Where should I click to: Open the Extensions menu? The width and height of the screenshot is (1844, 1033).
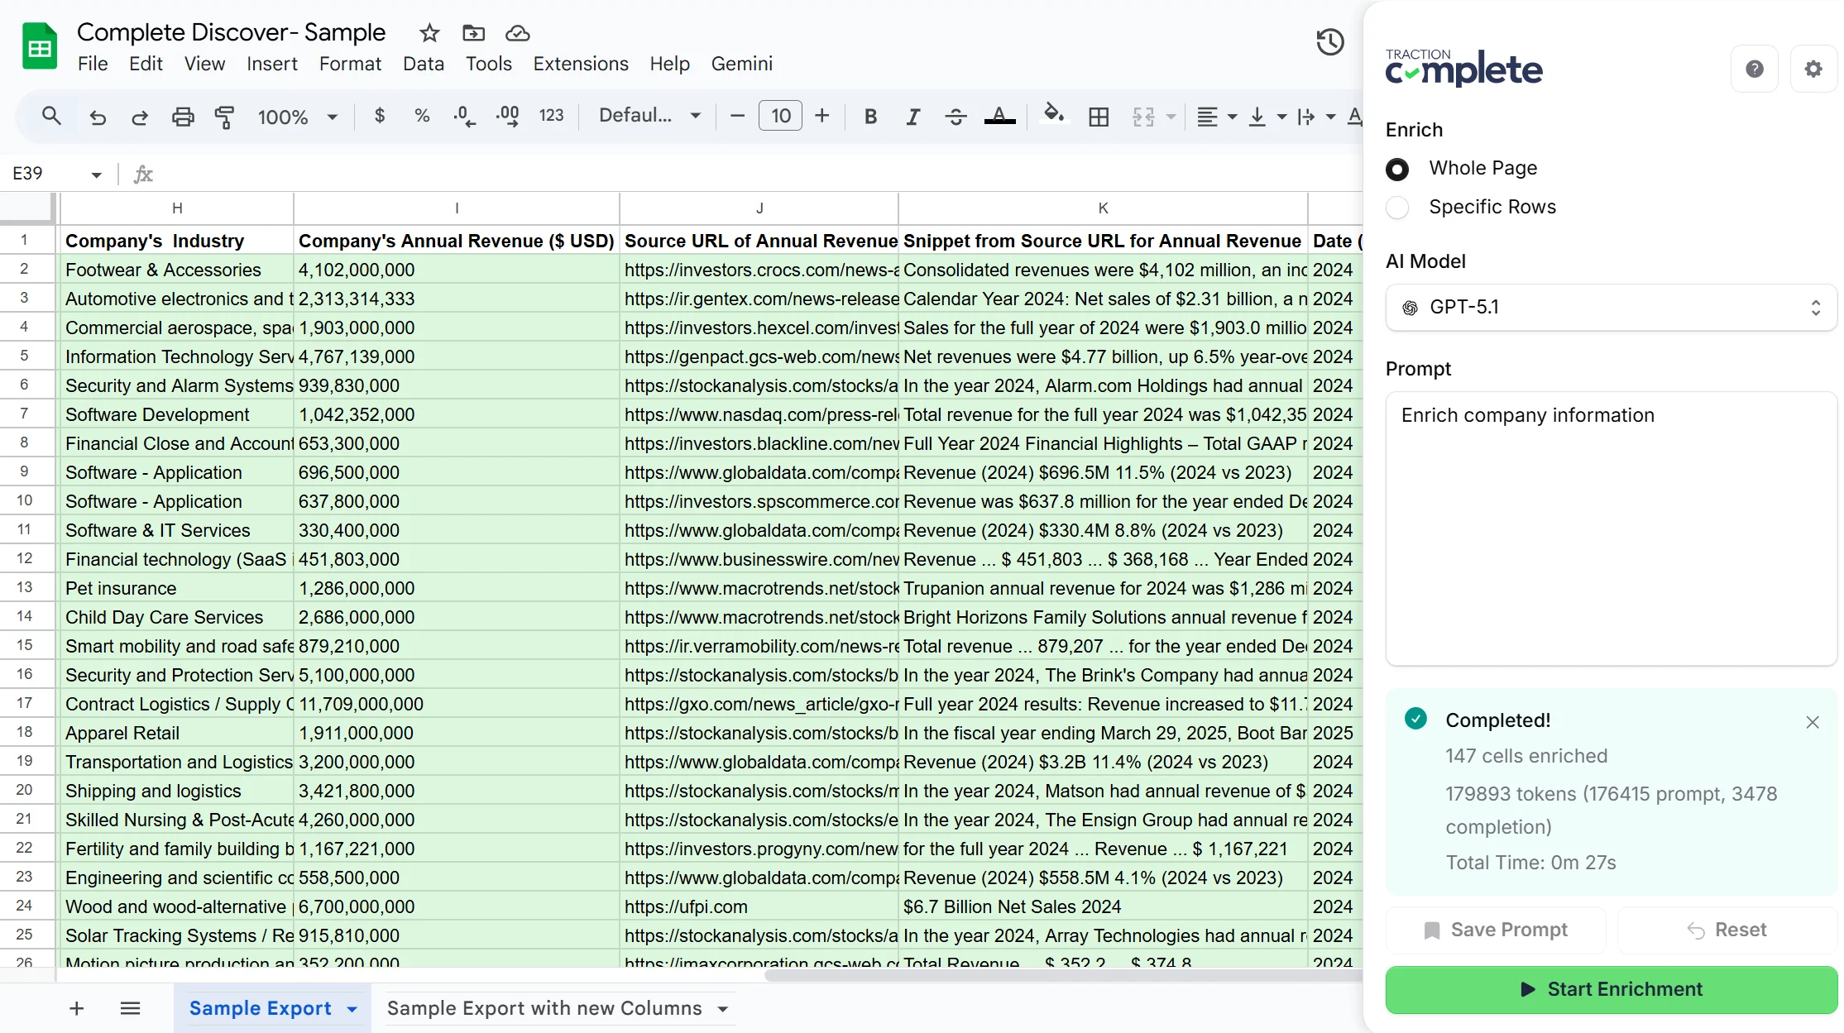pyautogui.click(x=580, y=64)
